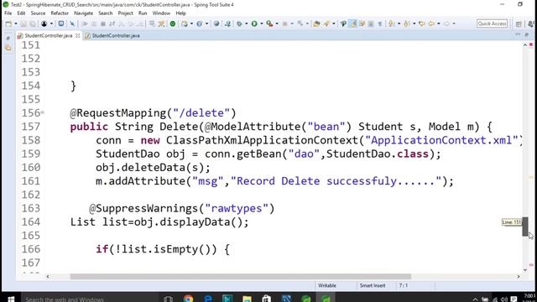Open the Search menu
Screen dimensions: 537x302
pos(106,13)
